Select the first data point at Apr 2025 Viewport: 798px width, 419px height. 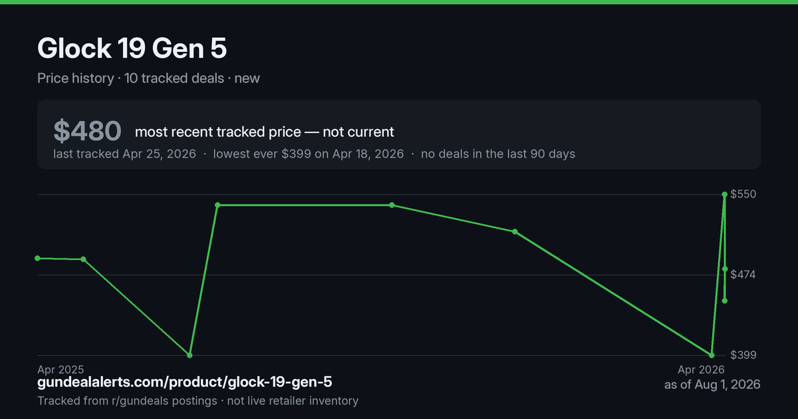38,258
